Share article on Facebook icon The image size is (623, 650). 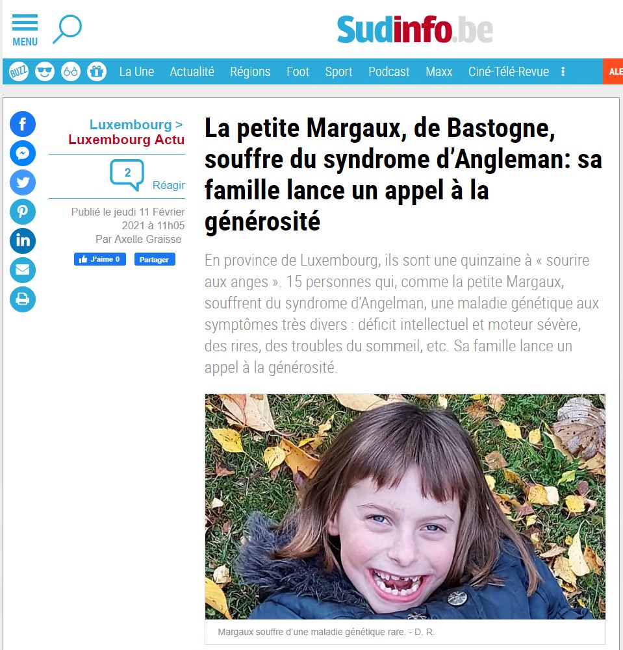tap(23, 124)
